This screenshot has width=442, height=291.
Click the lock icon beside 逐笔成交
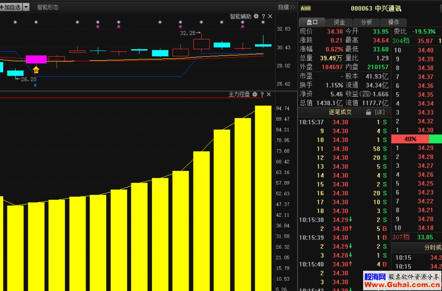pyautogui.click(x=368, y=112)
